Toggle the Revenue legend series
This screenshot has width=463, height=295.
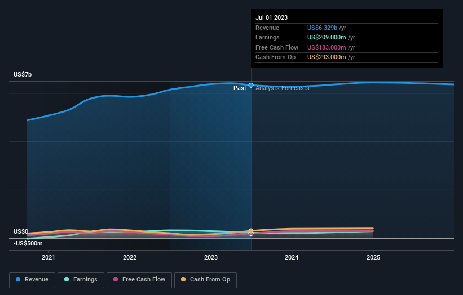[32, 280]
